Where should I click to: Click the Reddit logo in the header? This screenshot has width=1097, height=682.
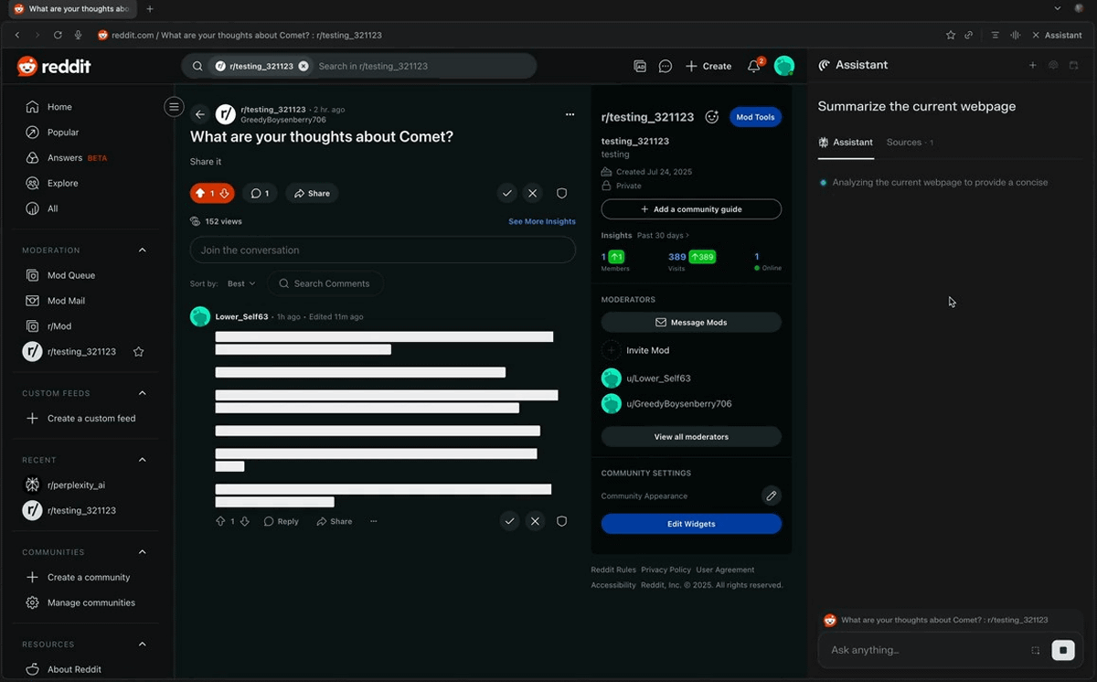pyautogui.click(x=53, y=66)
